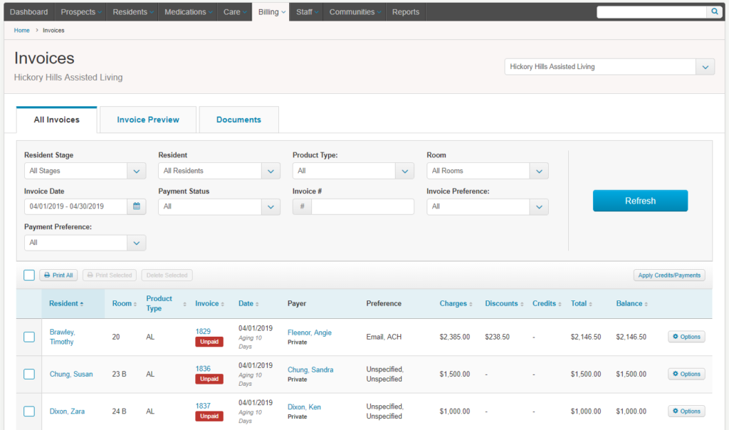Open invoice 1829 link

pyautogui.click(x=203, y=332)
